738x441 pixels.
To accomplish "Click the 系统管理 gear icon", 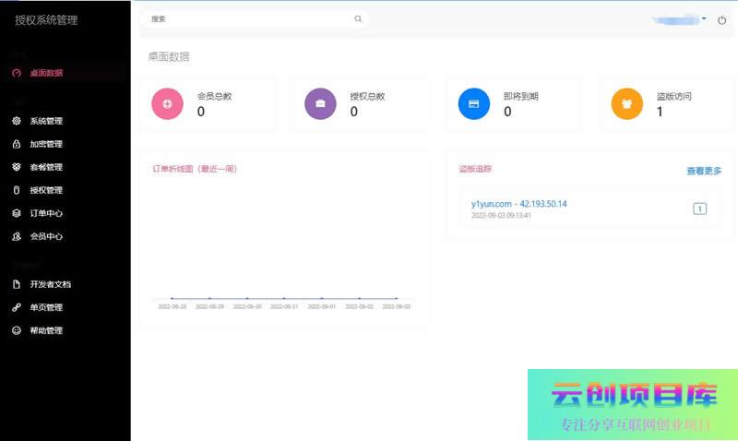I will [x=17, y=121].
